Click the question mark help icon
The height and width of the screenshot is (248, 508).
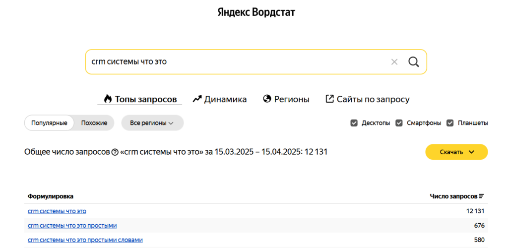115,152
